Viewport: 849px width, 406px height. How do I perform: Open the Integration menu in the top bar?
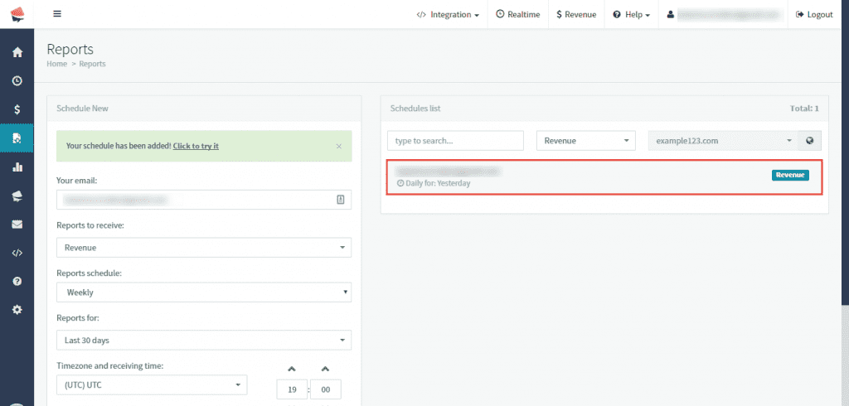(x=448, y=15)
